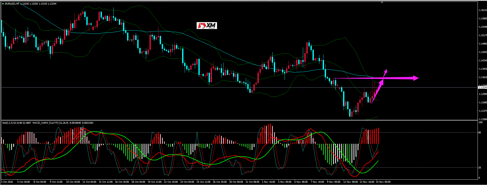Click the stochastic level 20 scale label
Screen dimensions: 487x185
[x=480, y=168]
